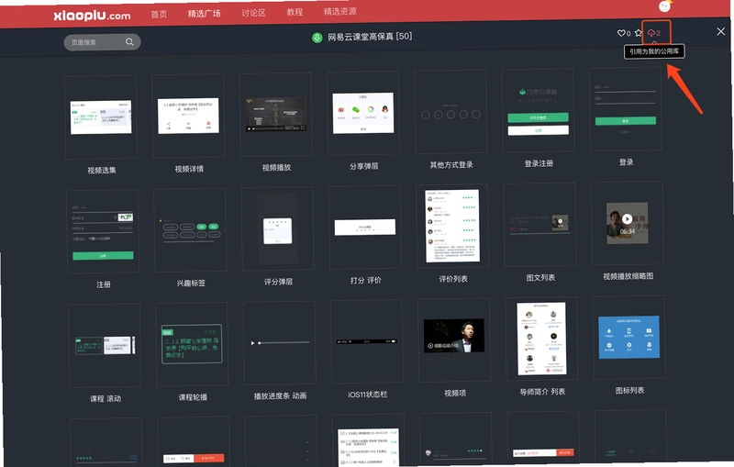Select the 视频详情 component thumbnail

tap(188, 116)
